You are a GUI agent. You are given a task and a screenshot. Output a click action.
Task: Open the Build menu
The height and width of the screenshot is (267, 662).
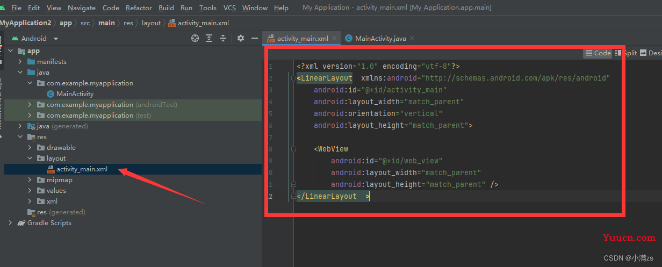pyautogui.click(x=166, y=8)
